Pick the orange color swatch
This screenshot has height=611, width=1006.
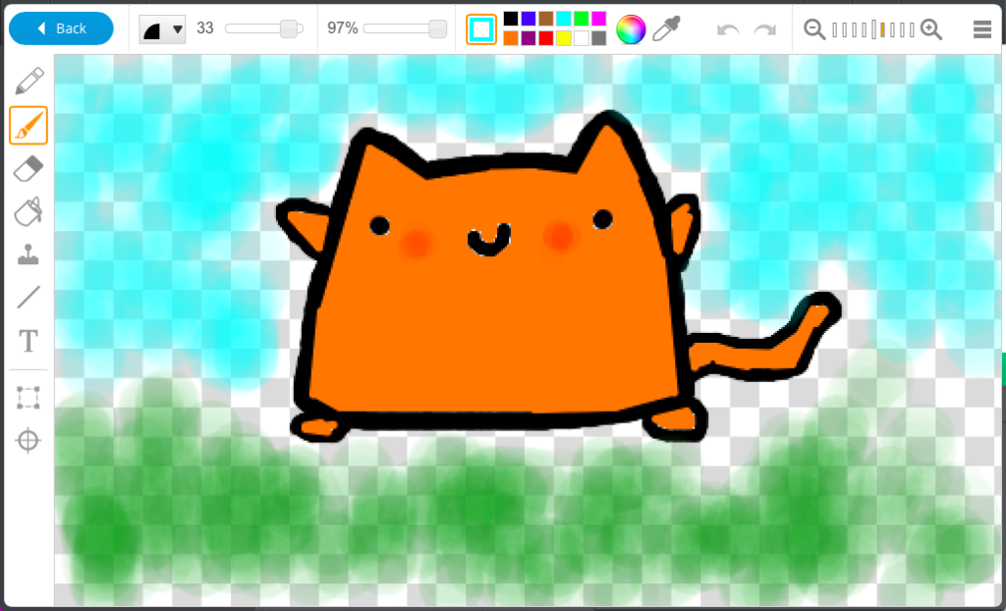[x=511, y=38]
